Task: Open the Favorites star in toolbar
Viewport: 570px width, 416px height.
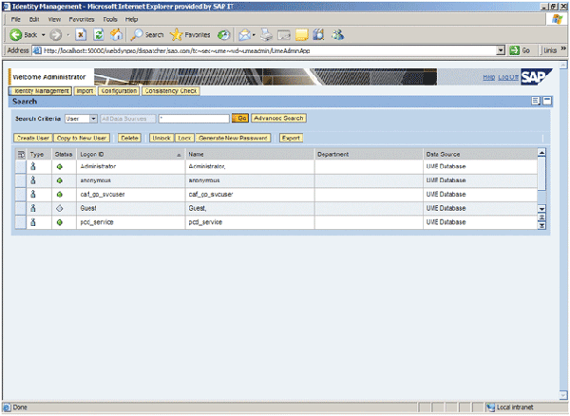Action: (177, 34)
